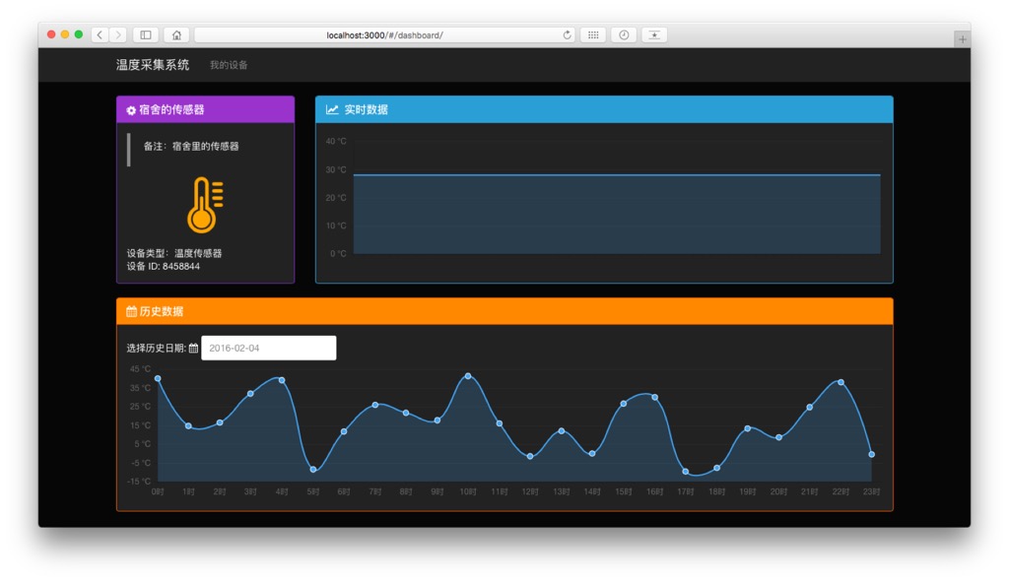Click the 45 °C axis label on history chart

140,369
